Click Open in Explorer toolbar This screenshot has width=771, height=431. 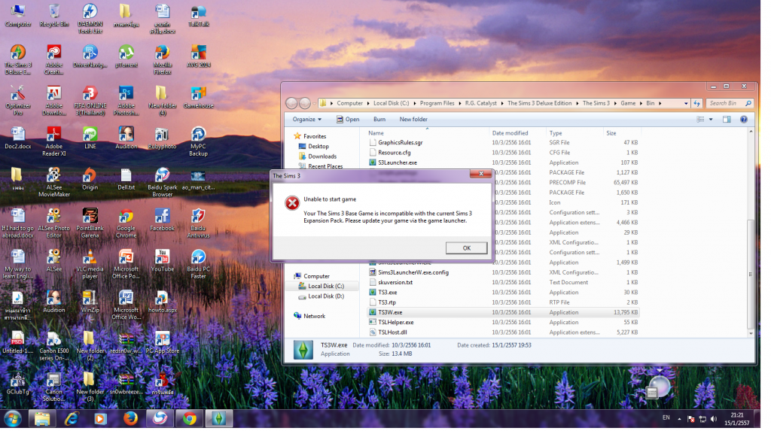348,120
